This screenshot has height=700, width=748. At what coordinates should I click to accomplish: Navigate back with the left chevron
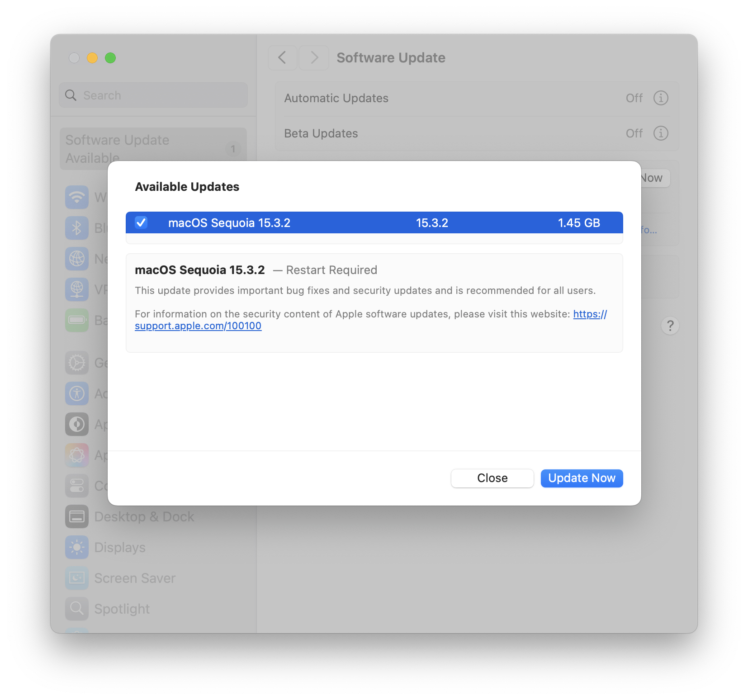click(282, 57)
